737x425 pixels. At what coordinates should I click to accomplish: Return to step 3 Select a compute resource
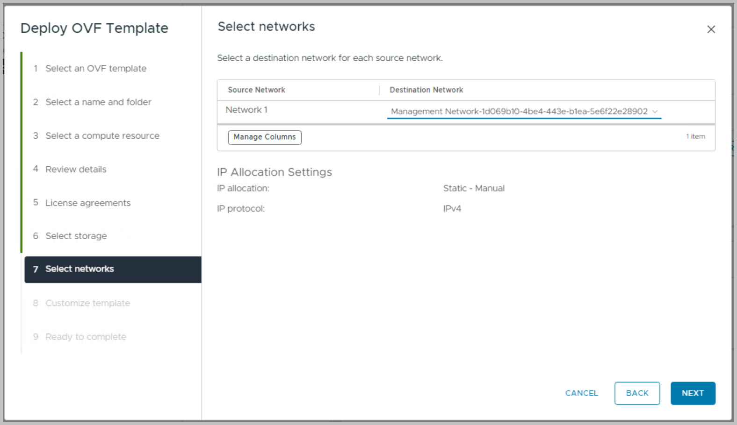click(x=102, y=136)
